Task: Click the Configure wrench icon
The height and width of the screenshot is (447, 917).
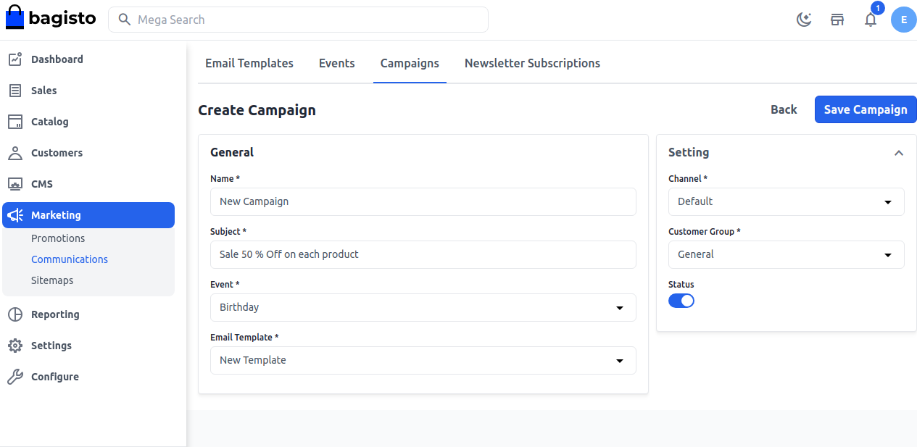Action: pos(14,376)
